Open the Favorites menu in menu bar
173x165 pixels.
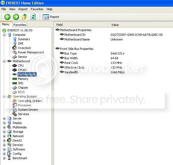pyautogui.click(x=37, y=9)
